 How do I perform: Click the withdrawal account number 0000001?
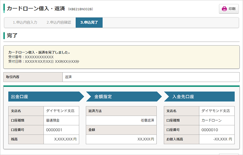[x=54, y=130]
